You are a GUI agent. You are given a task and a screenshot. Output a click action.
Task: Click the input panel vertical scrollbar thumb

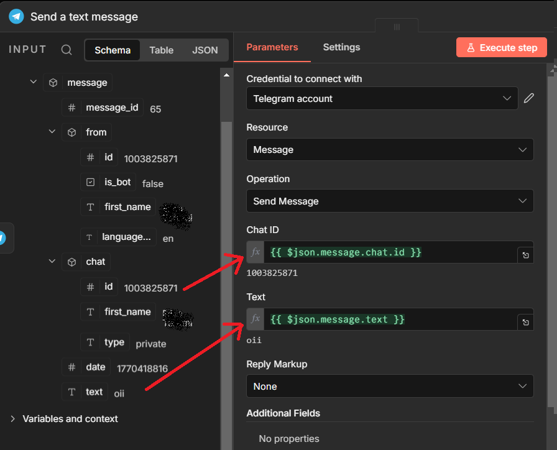226,285
